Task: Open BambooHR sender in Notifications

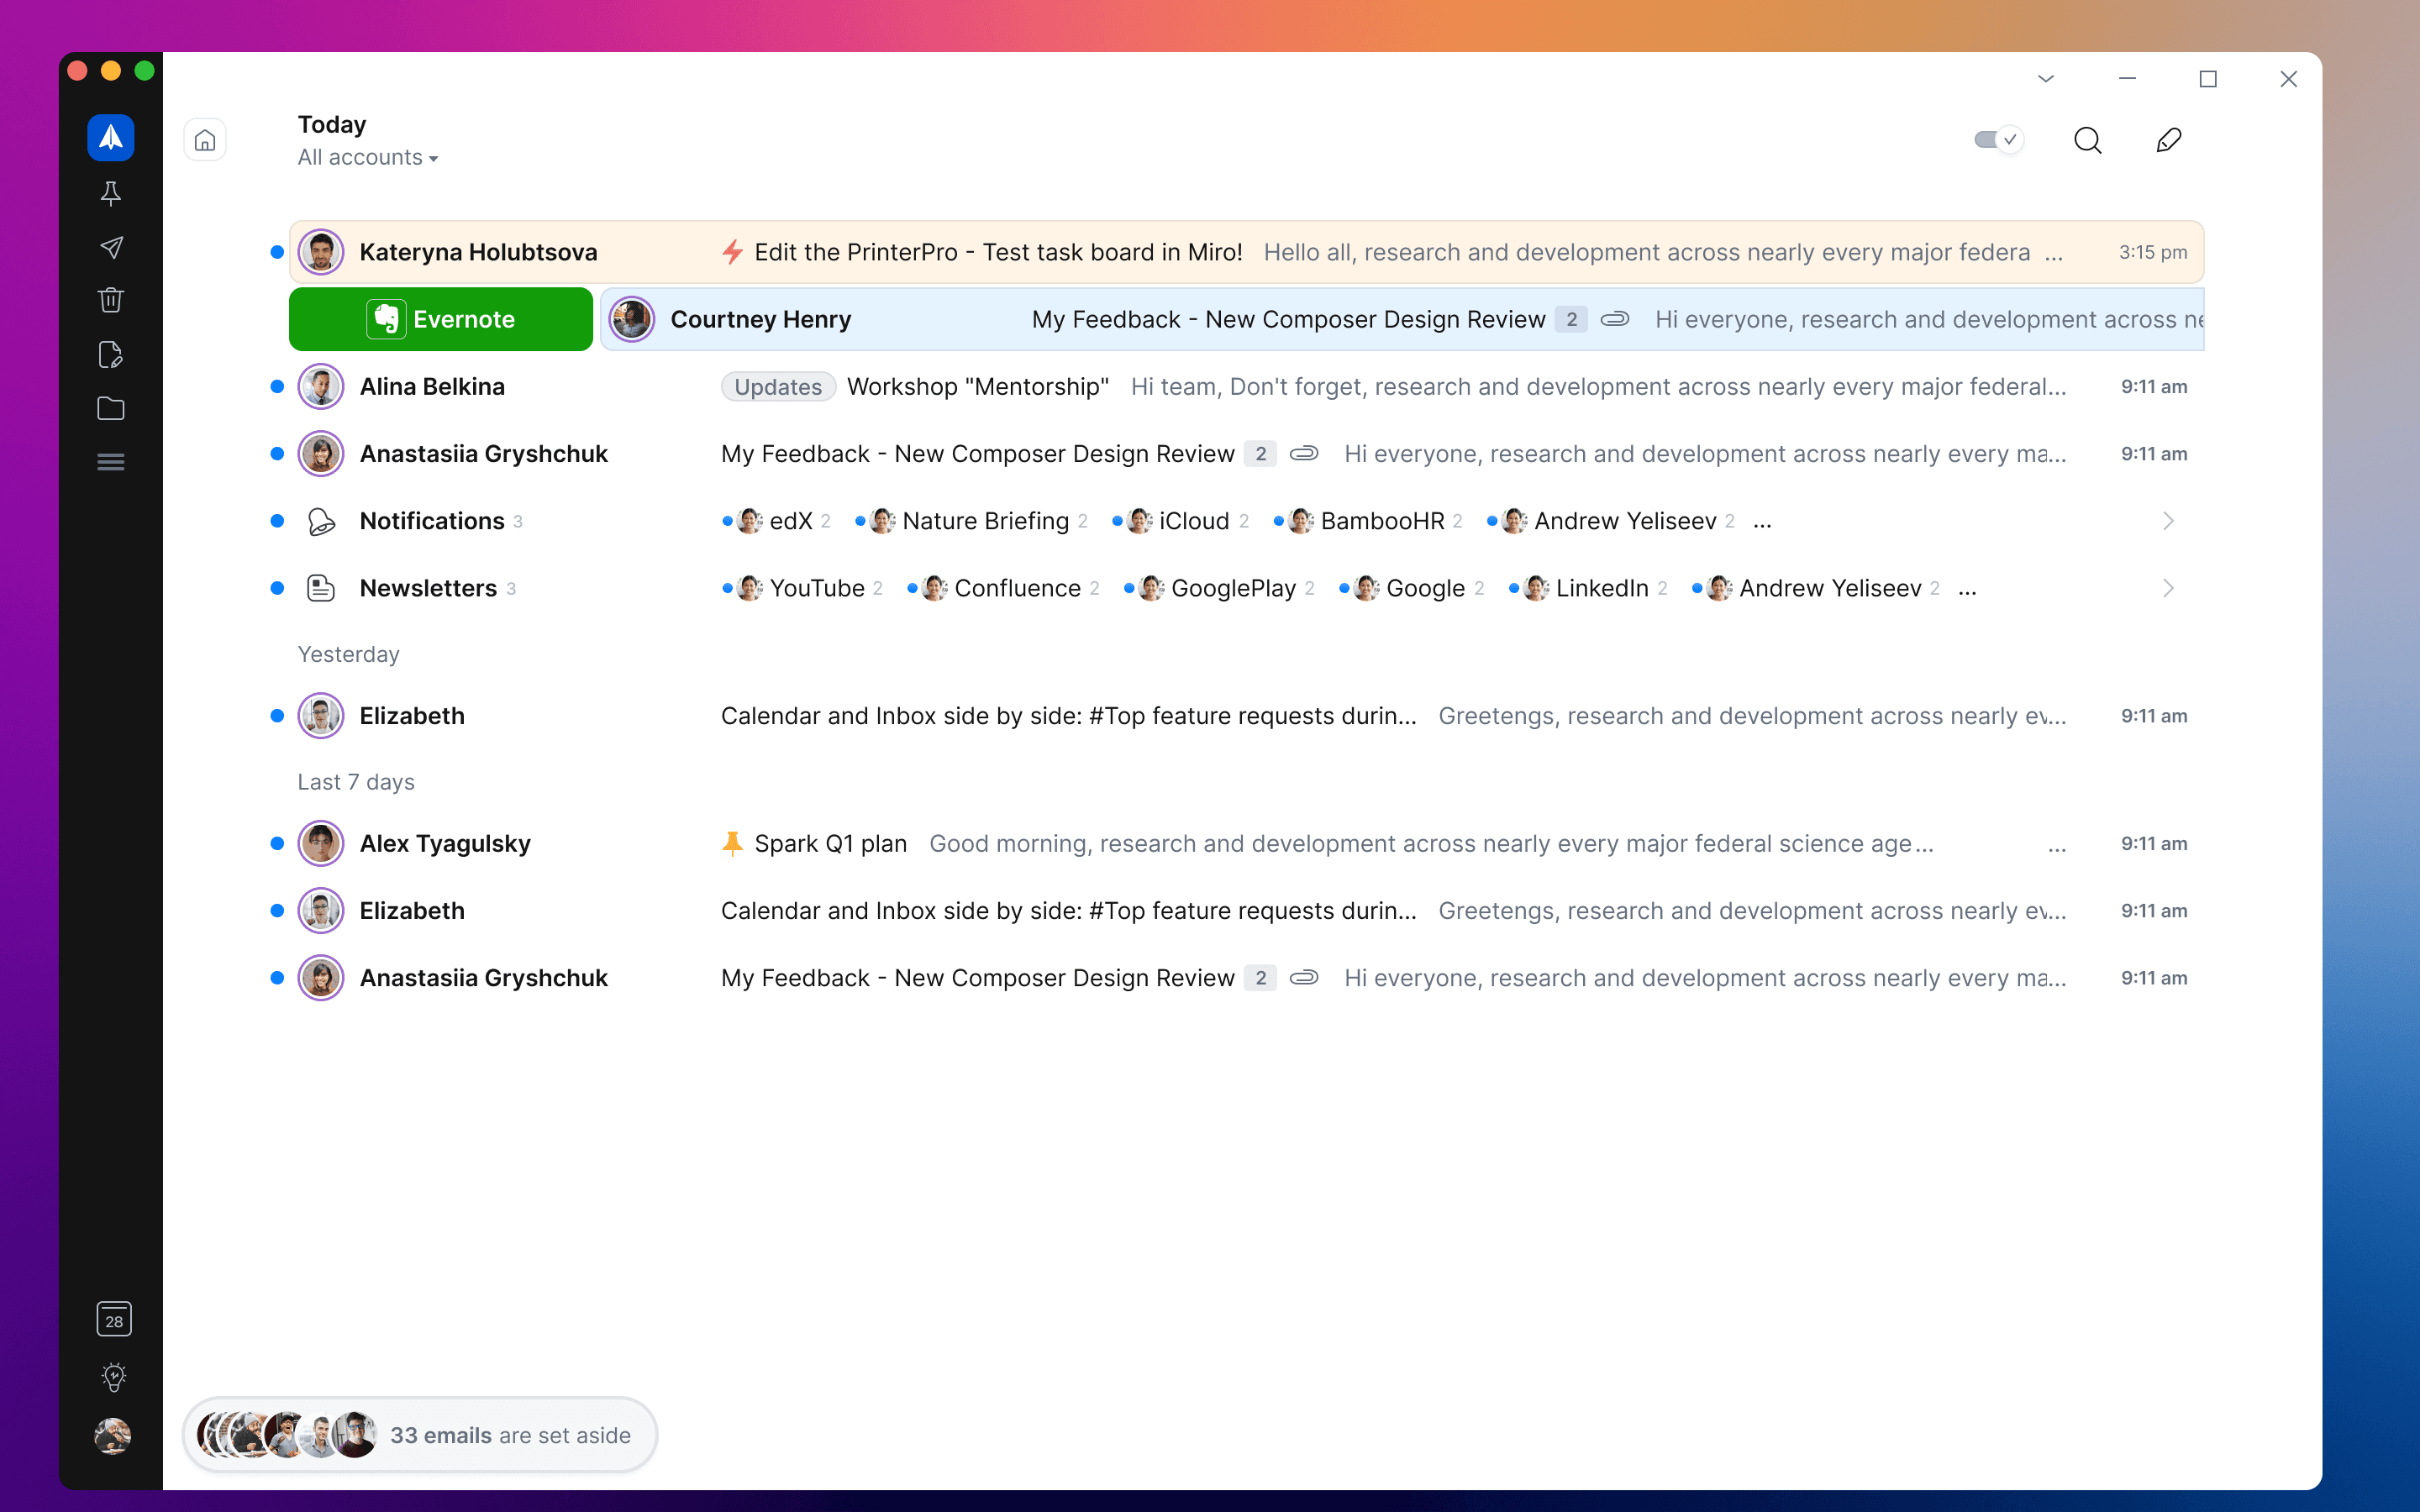Action: pos(1369,521)
